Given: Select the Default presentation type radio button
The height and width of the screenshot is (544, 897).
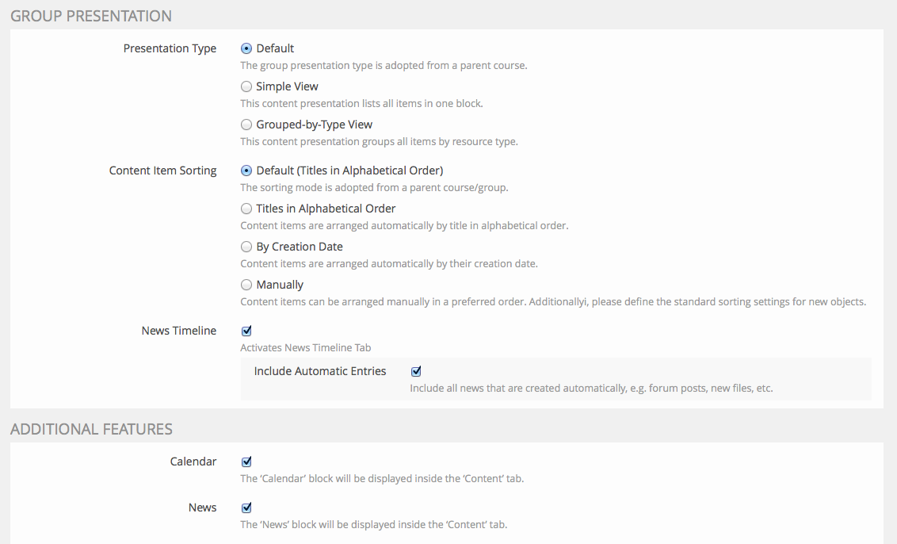Looking at the screenshot, I should [x=246, y=48].
